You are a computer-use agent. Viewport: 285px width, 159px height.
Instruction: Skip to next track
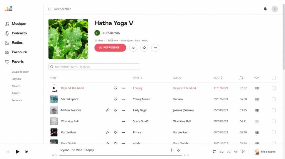(x=27, y=152)
